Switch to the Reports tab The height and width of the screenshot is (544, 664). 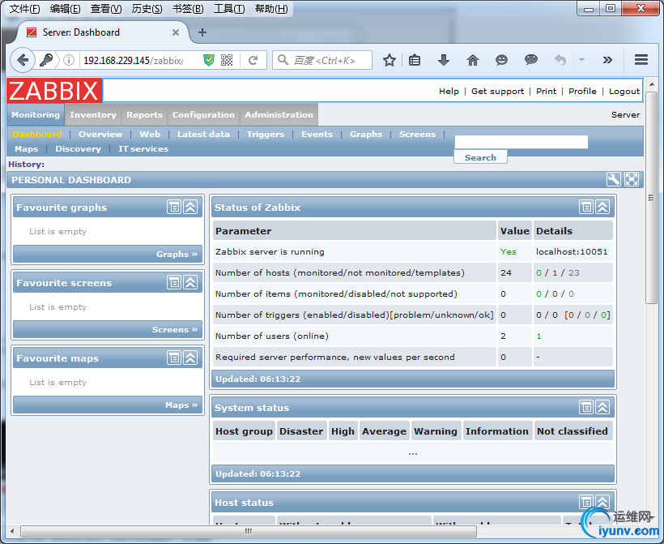point(144,114)
